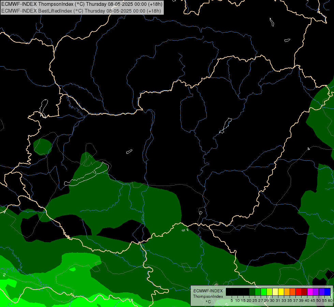Click legend tick label 35
334x307 pixels.
(290, 301)
